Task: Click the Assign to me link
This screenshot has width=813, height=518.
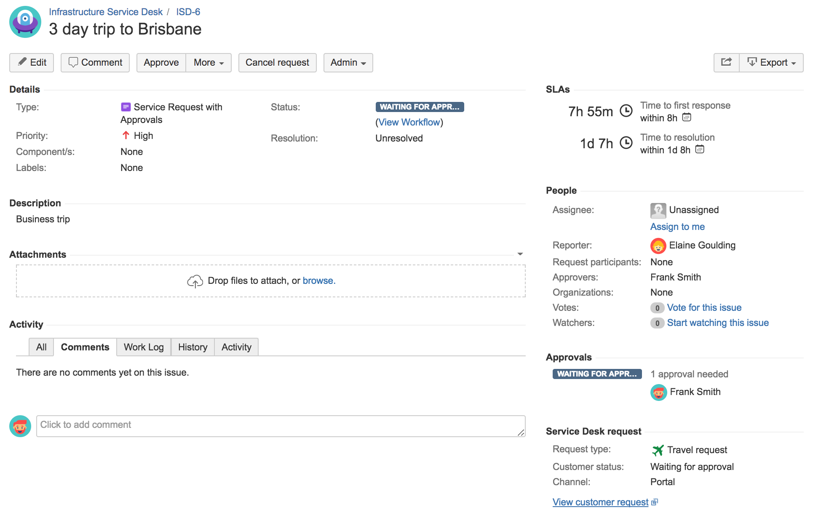Action: (x=677, y=227)
